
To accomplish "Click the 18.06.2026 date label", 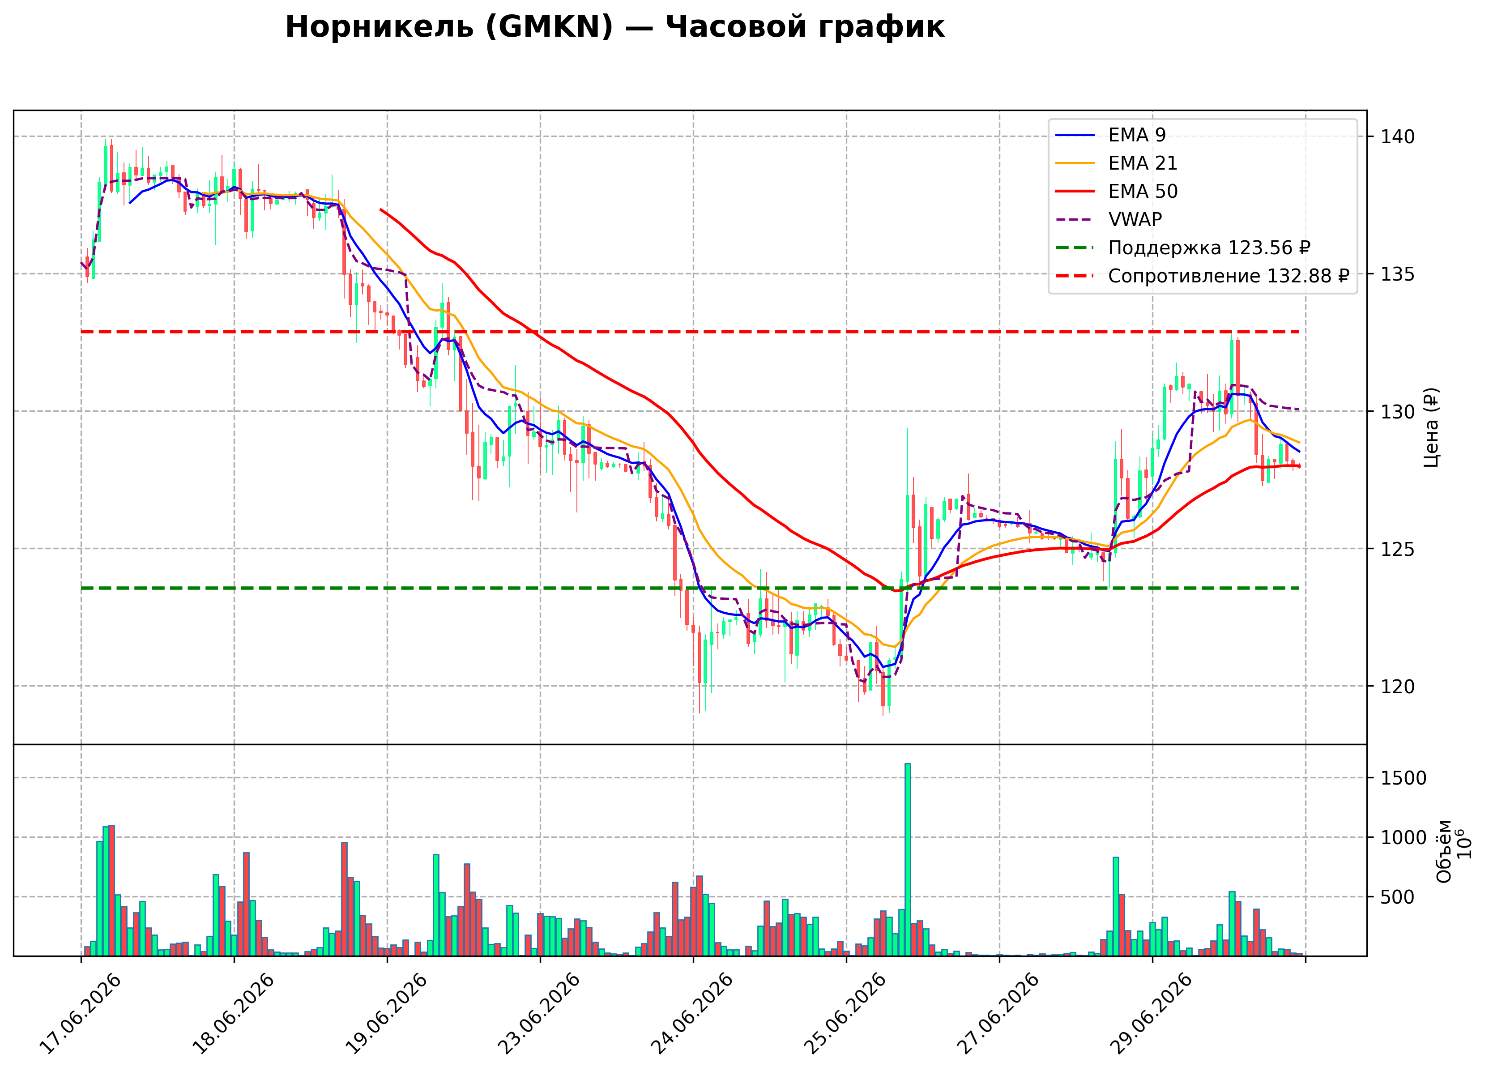I will (x=233, y=1015).
